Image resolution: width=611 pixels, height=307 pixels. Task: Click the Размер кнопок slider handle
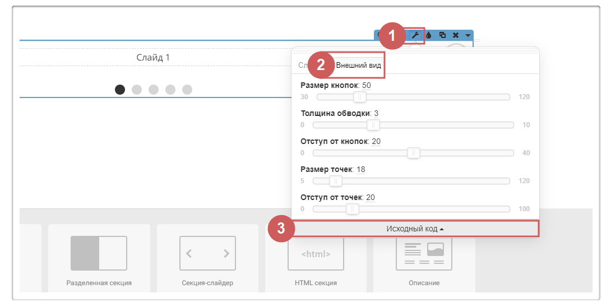360,97
